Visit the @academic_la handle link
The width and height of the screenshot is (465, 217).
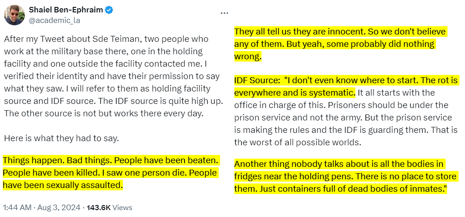point(51,20)
